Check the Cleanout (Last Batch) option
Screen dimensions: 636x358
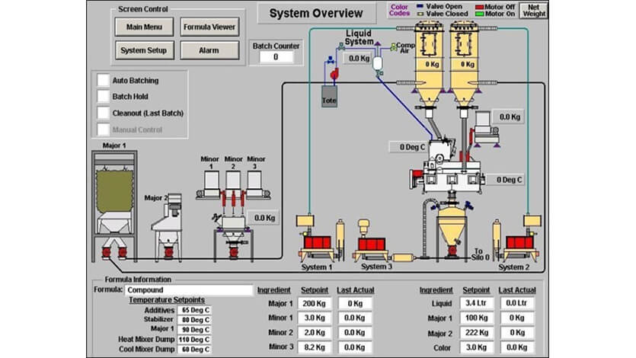(103, 113)
